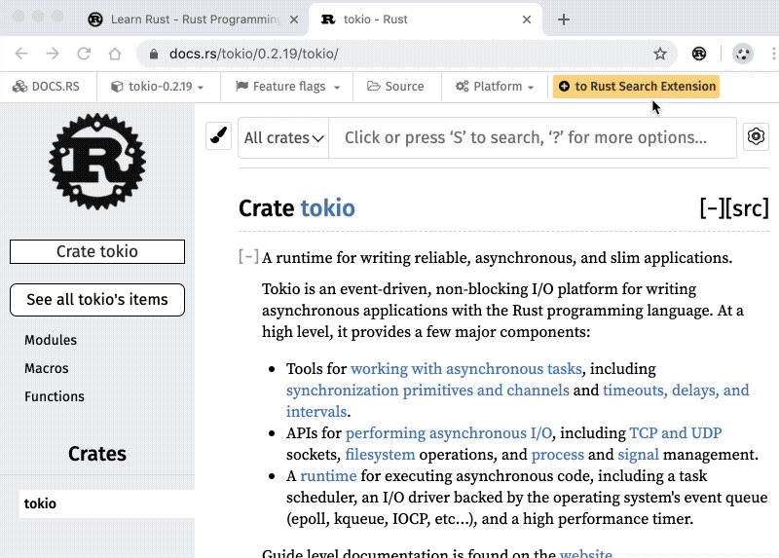
Task: Go to the browser home page
Action: point(115,54)
